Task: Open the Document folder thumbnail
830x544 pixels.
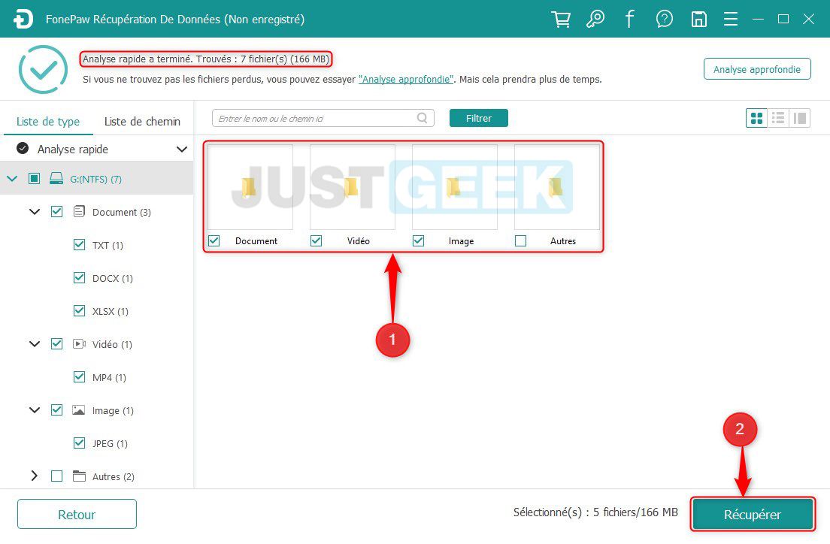Action: pos(250,187)
